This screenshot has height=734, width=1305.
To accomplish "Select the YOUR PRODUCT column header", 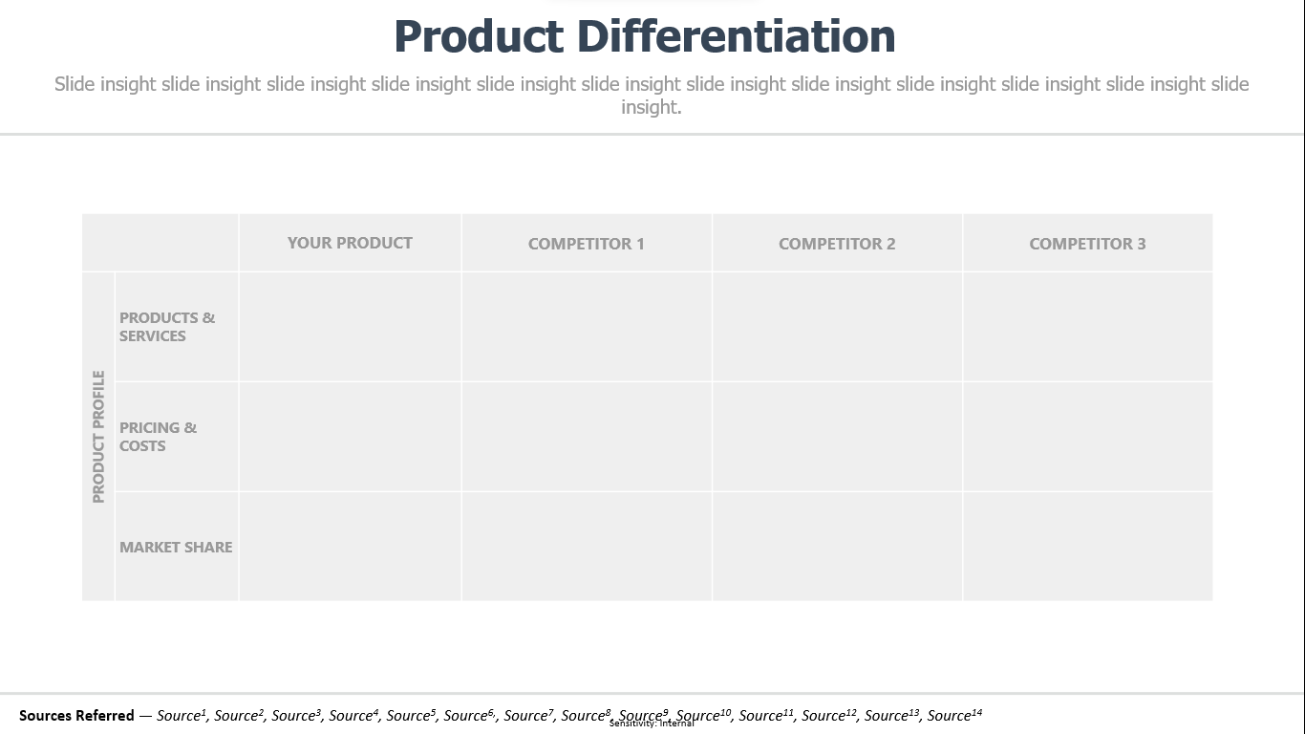I will click(x=350, y=243).
